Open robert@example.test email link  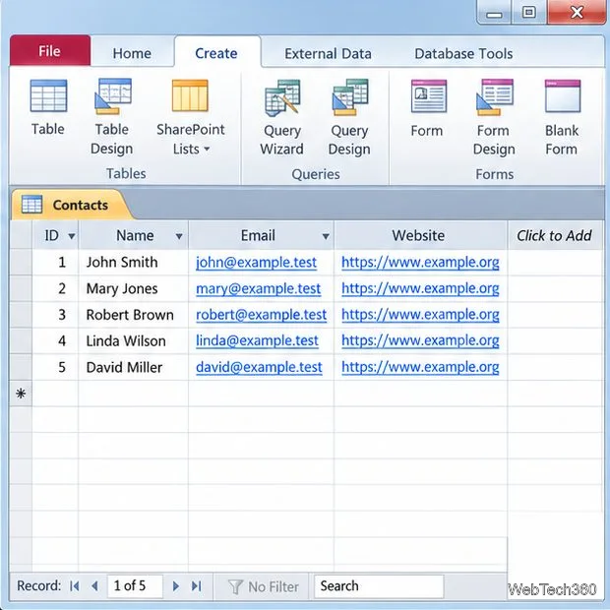coord(261,315)
